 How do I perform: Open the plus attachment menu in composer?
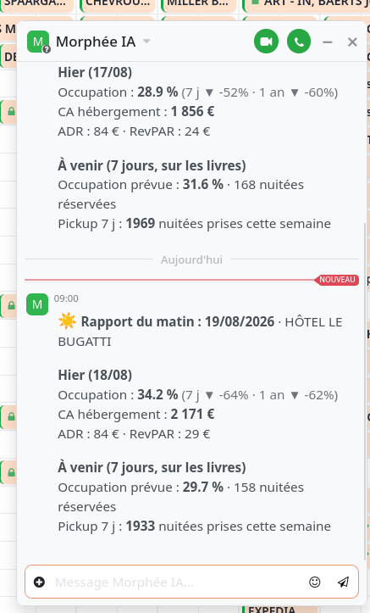point(39,582)
